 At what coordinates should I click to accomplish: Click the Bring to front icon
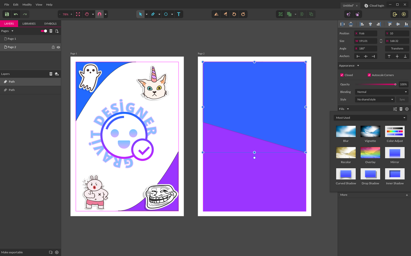pyautogui.click(x=348, y=14)
